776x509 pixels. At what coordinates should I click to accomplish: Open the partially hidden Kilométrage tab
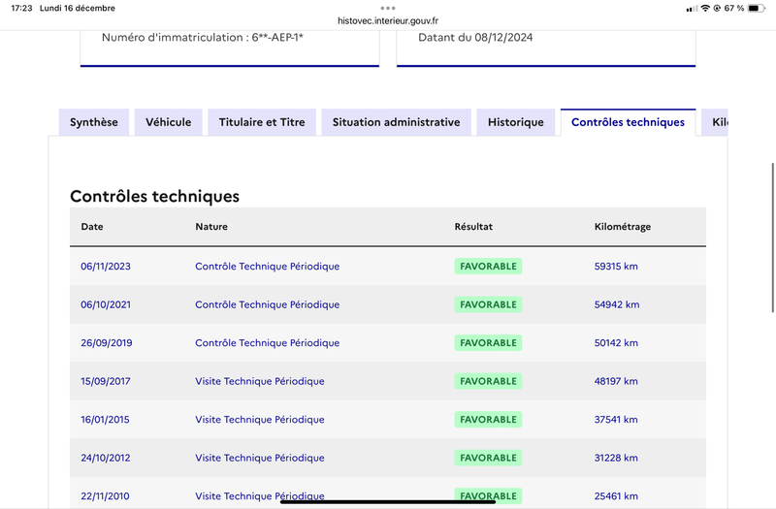point(715,122)
